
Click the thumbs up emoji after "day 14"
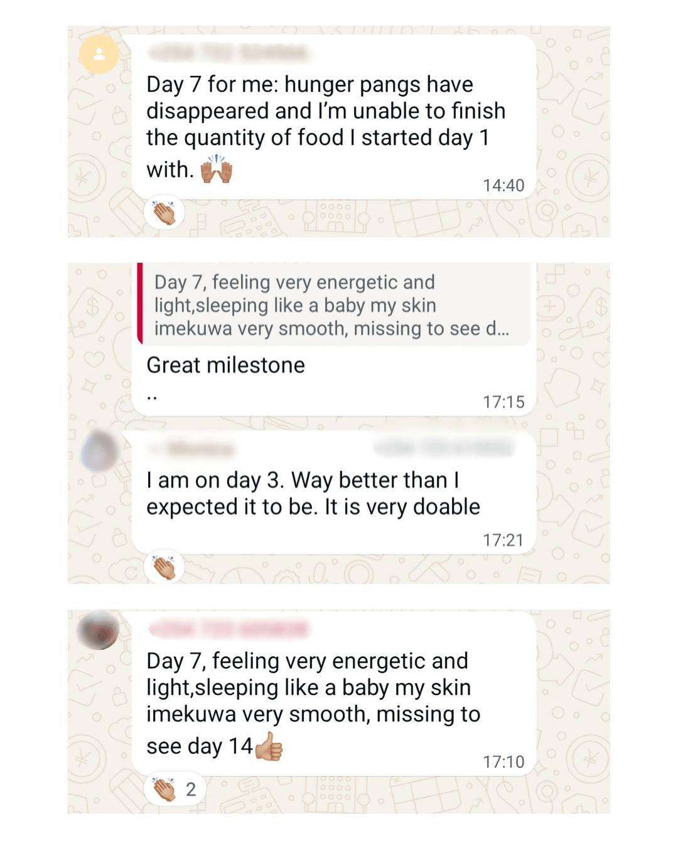pyautogui.click(x=269, y=746)
